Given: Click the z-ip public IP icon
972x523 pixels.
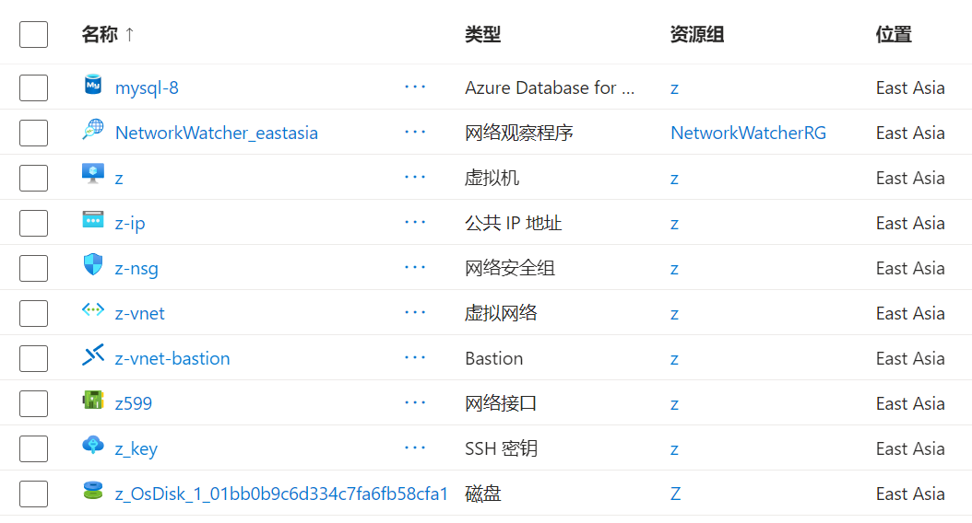Looking at the screenshot, I should point(93,220).
